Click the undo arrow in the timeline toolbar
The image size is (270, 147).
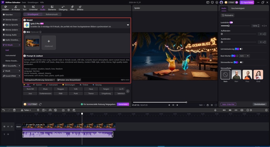click(x=3, y=110)
